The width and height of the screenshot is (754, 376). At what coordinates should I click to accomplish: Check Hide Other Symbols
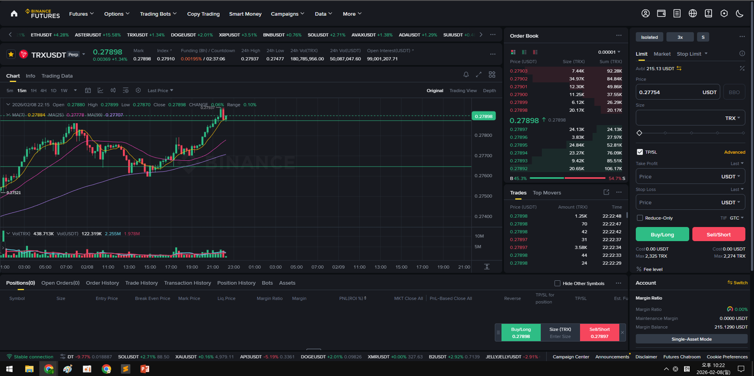[x=557, y=283]
